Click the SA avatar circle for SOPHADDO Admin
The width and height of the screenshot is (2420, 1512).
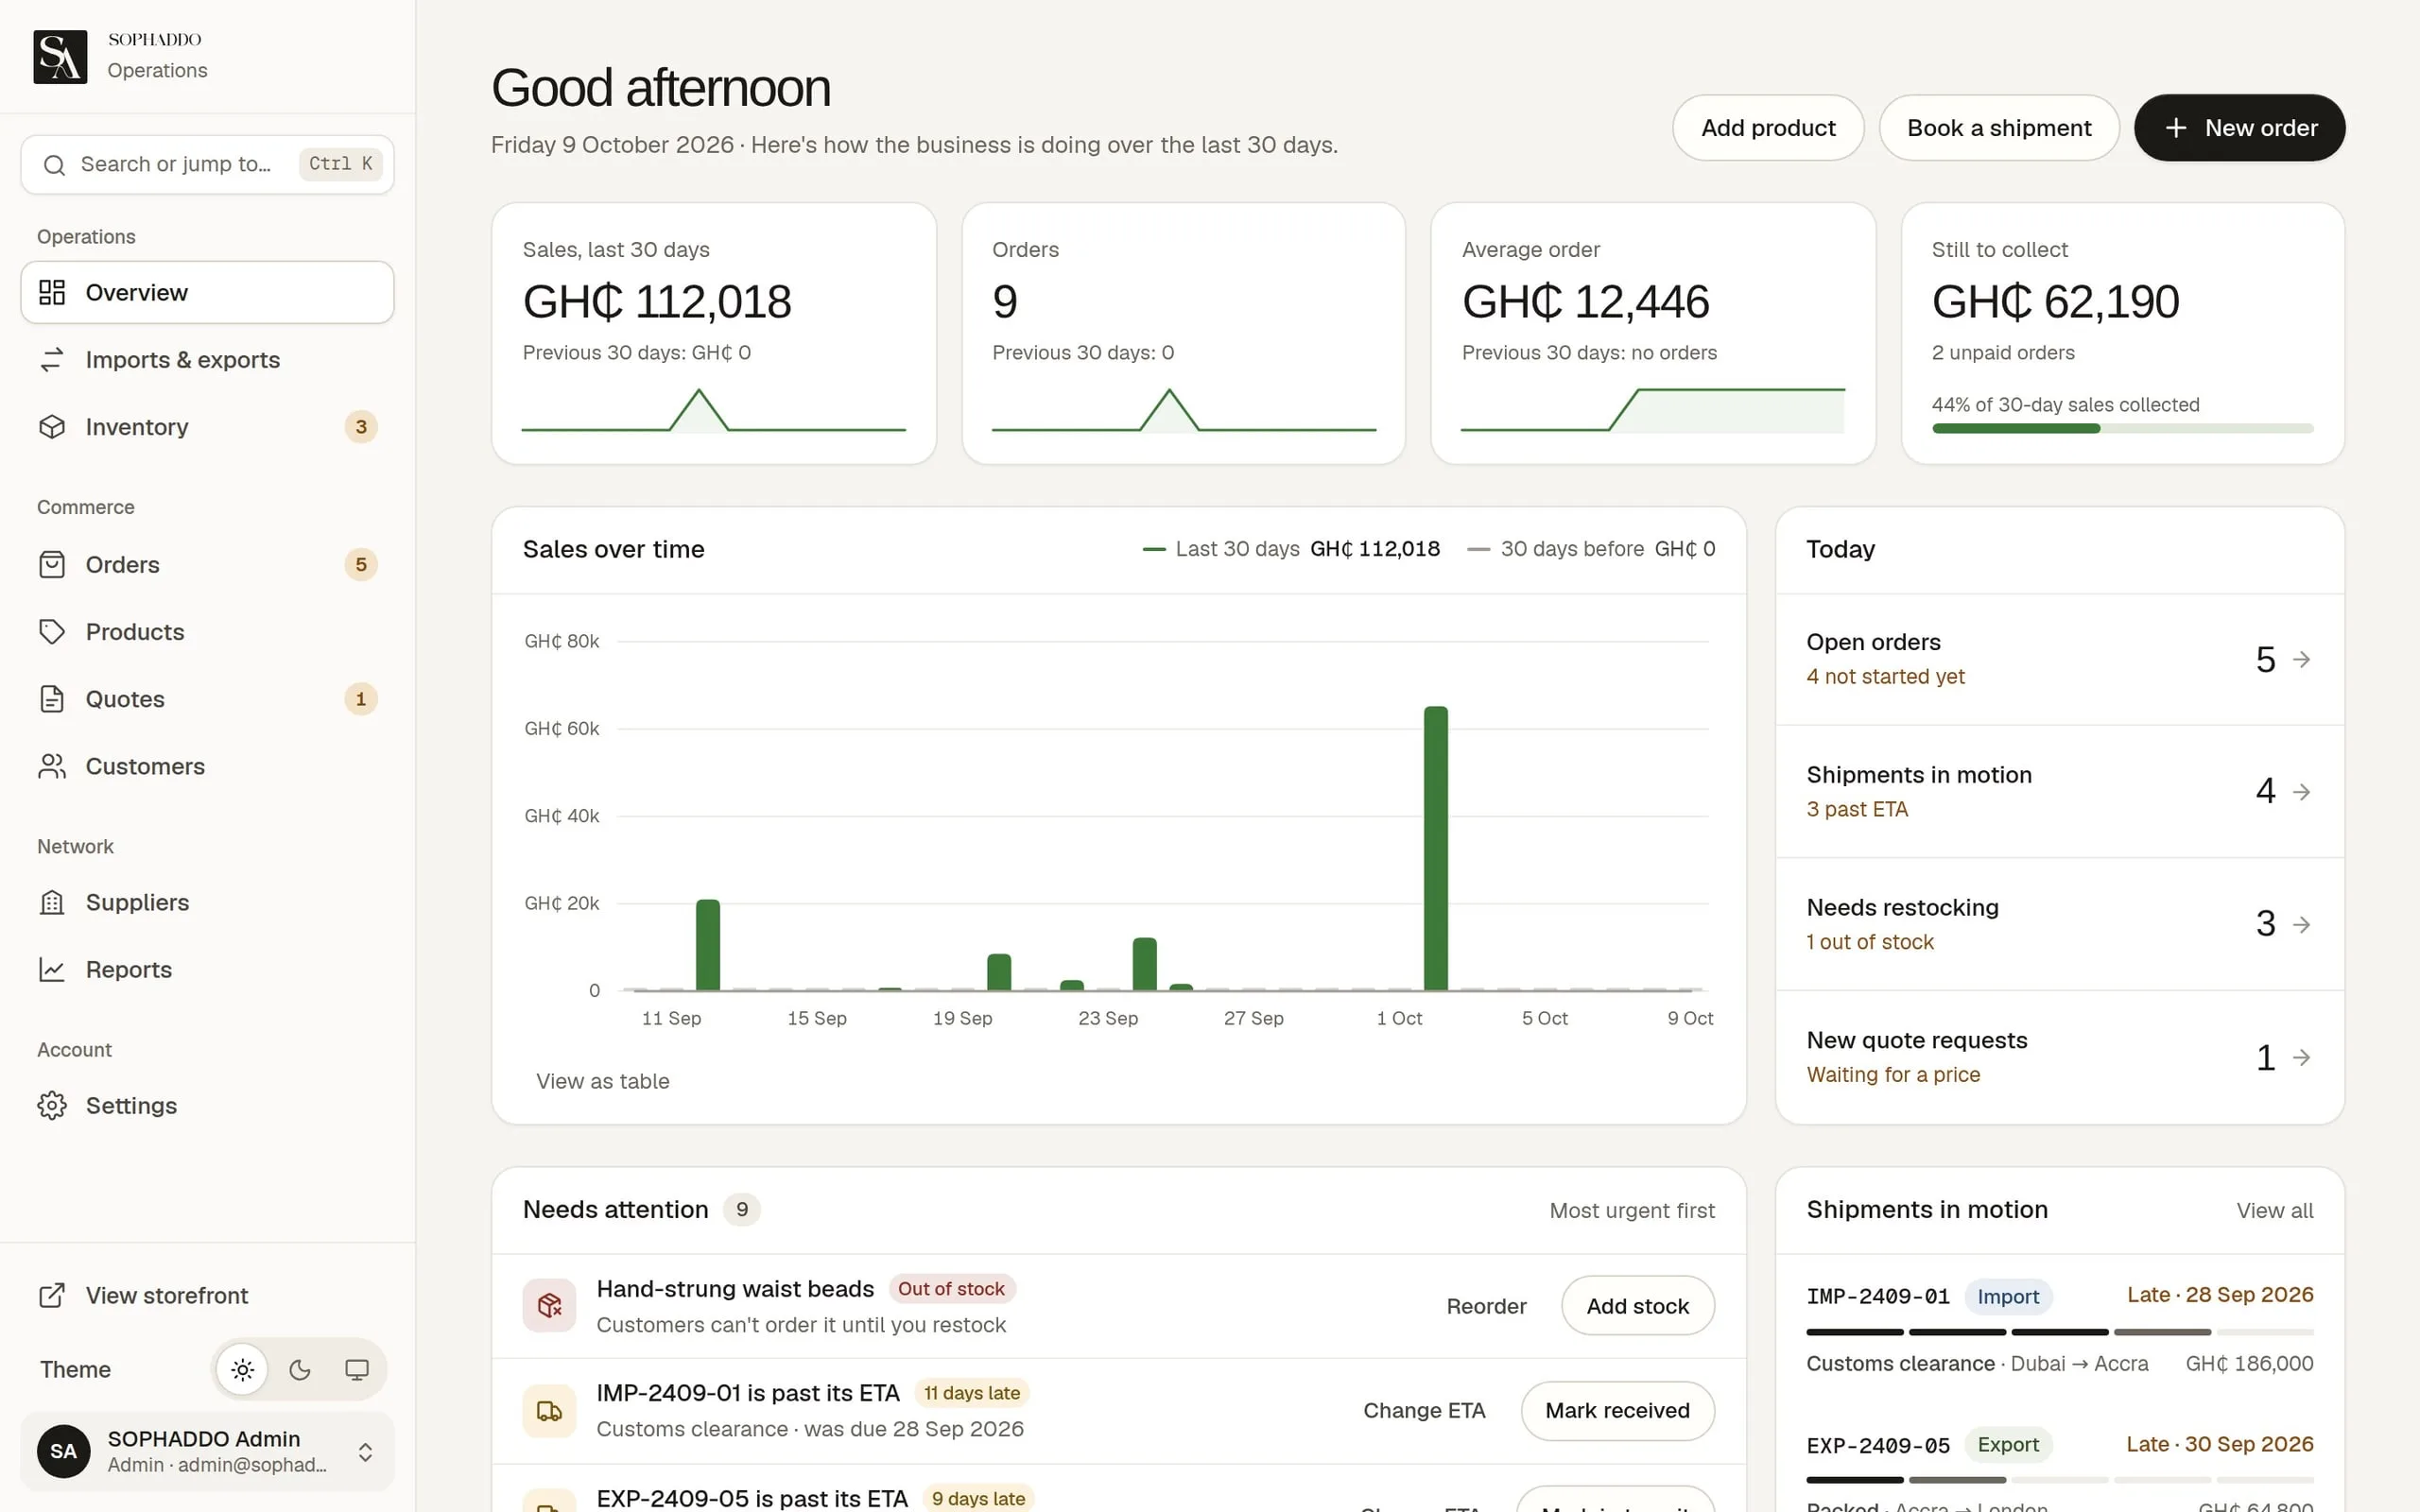tap(64, 1451)
